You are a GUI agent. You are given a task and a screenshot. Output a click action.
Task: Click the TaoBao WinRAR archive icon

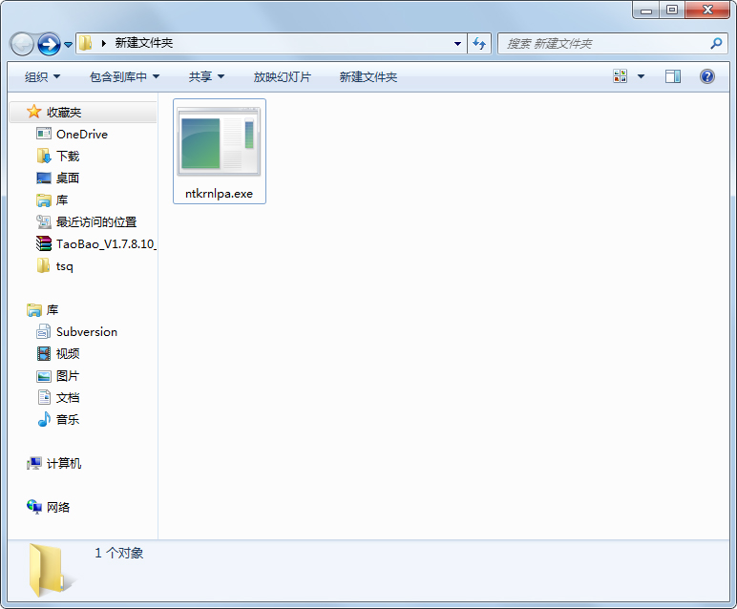[44, 243]
